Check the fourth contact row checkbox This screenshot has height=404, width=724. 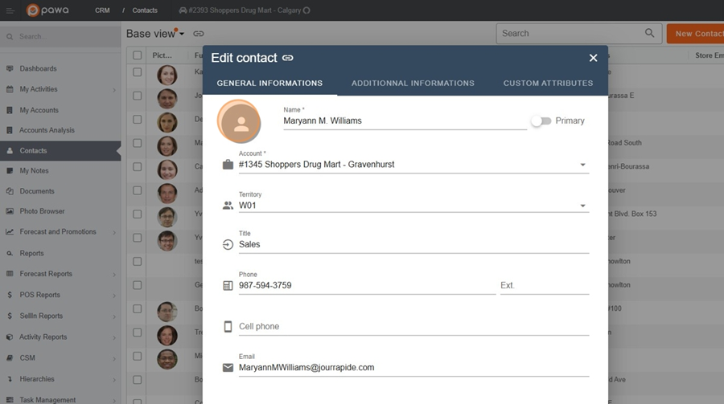(137, 143)
